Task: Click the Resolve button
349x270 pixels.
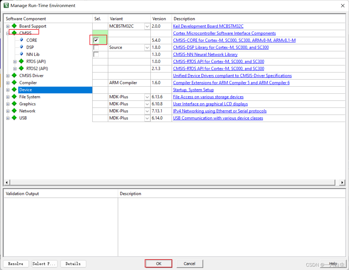Action: [16, 263]
